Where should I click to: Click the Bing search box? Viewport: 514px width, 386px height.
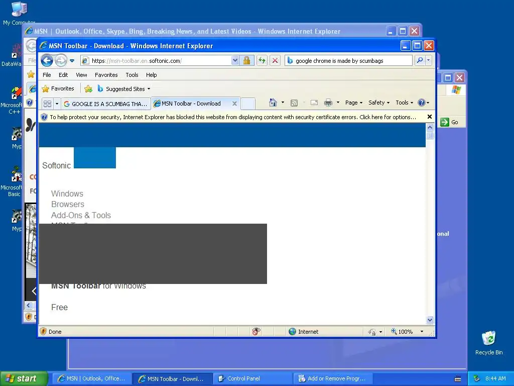[x=348, y=61]
